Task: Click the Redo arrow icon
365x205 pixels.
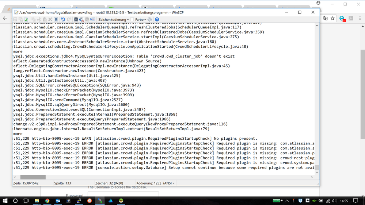Action: (x=69, y=20)
